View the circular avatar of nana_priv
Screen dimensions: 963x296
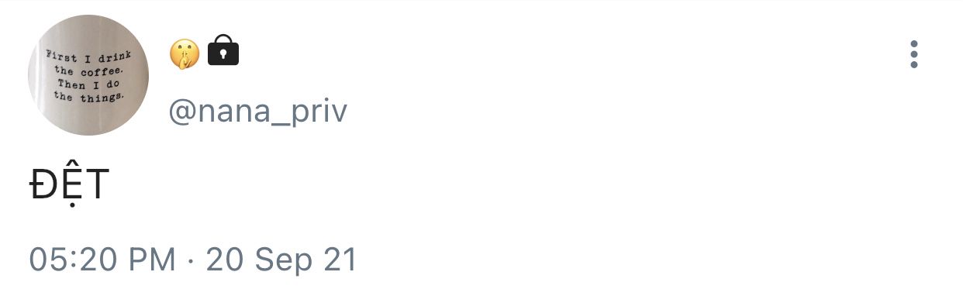(x=88, y=75)
